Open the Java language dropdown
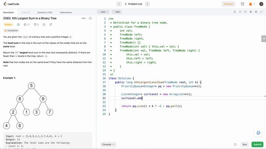Image resolution: width=266 pixels, height=149 pixels. [103, 12]
